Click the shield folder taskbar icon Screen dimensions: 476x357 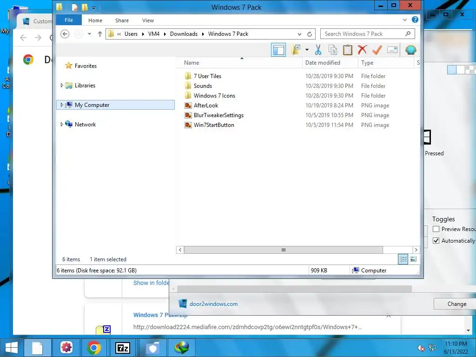pyautogui.click(x=152, y=348)
